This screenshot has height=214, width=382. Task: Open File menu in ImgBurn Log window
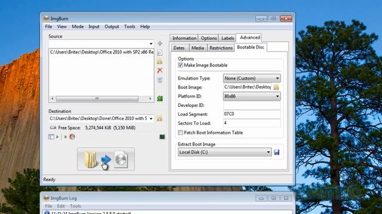pyautogui.click(x=48, y=206)
